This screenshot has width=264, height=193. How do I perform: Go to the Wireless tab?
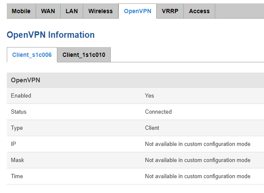coord(101,11)
